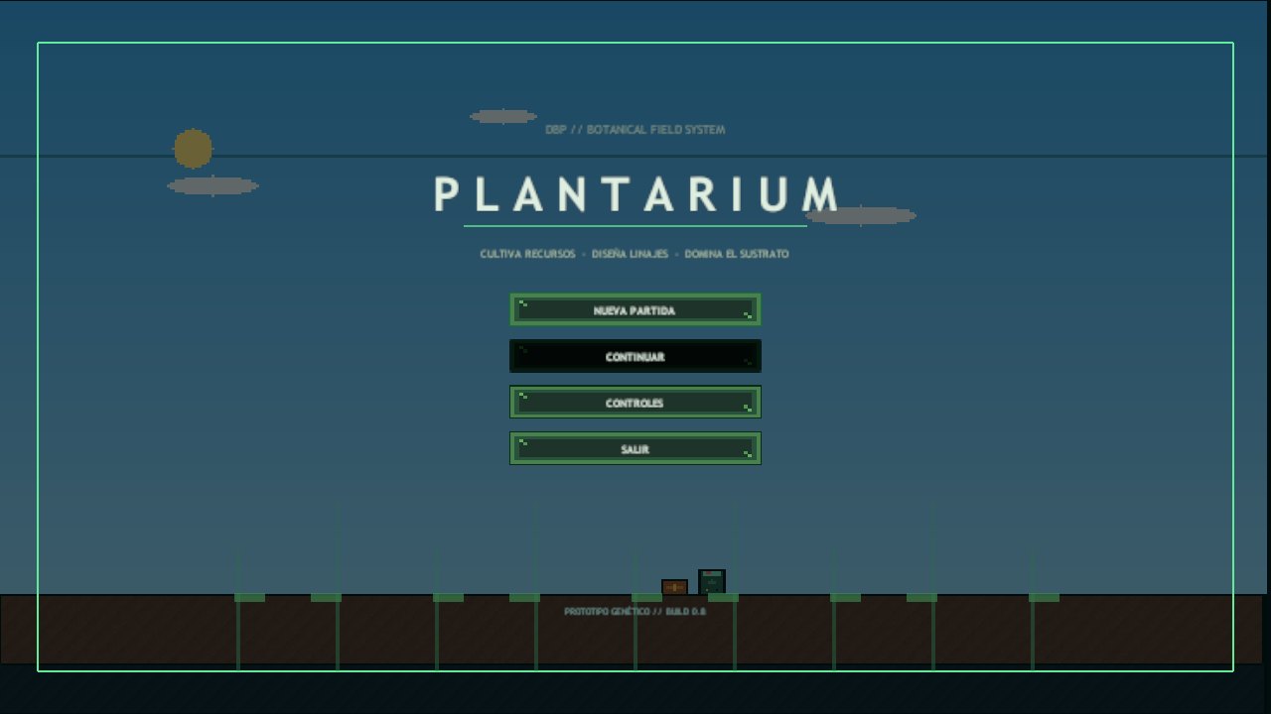Click the "DBP // BOTANICAL FIELD SYSTEM" header
Image resolution: width=1271 pixels, height=714 pixels.
tap(635, 130)
